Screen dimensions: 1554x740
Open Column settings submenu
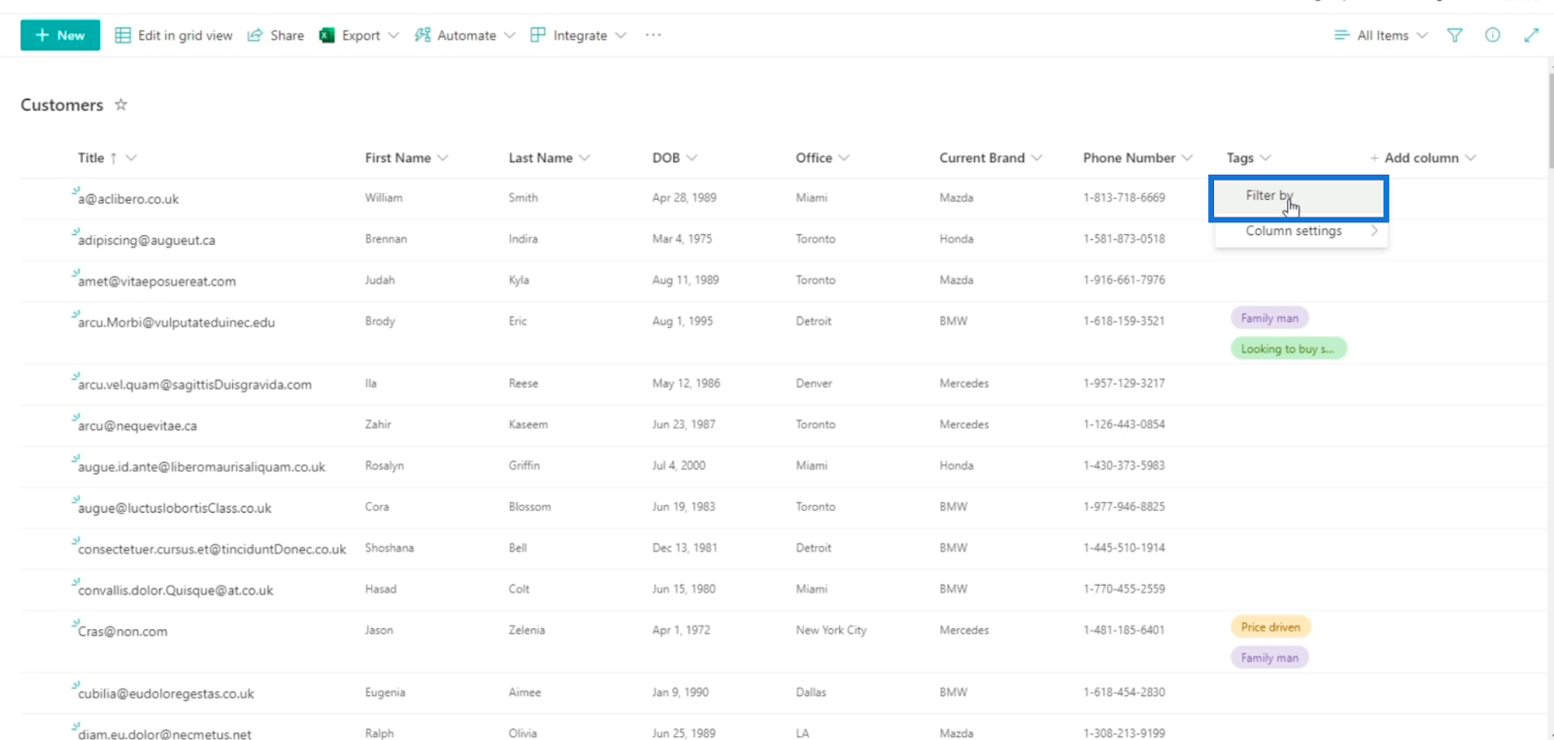(x=1301, y=231)
